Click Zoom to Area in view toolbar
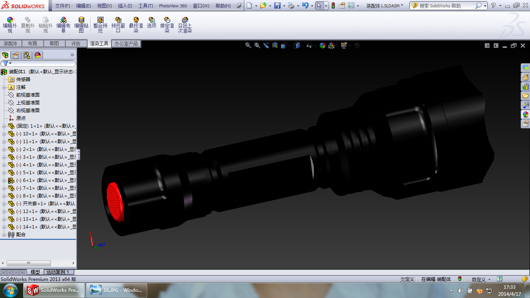Viewport: 530px width, 298px height. point(257,45)
